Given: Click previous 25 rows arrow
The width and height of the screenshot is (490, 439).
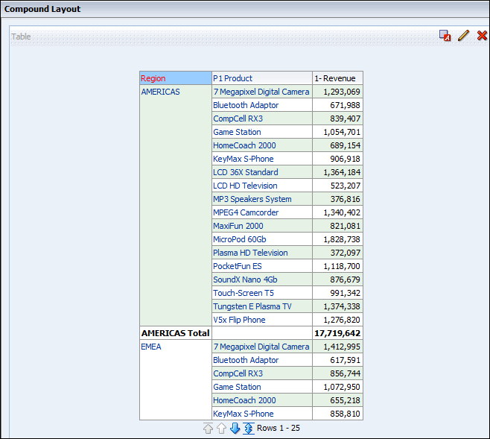Looking at the screenshot, I should point(222,428).
